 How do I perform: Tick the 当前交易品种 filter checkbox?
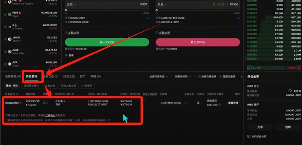click(x=199, y=77)
